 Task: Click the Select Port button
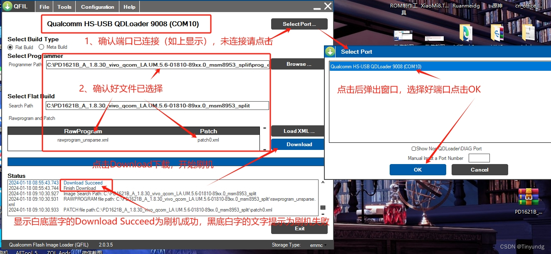click(x=299, y=24)
